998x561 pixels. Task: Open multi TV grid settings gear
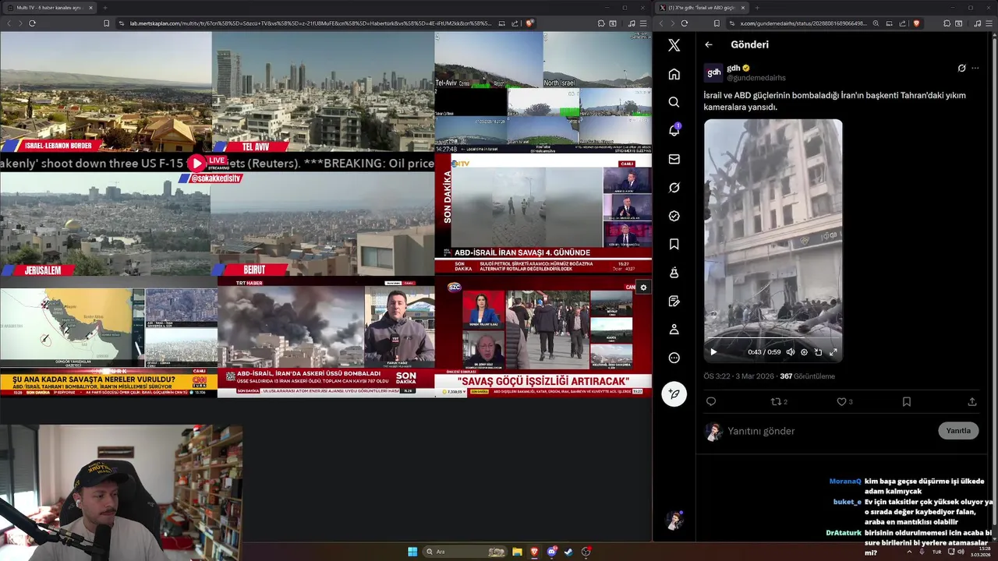[643, 288]
